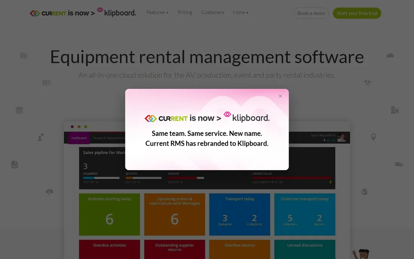This screenshot has width=414, height=259.
Task: Click the coins icon near the top left
Action: 24,55
